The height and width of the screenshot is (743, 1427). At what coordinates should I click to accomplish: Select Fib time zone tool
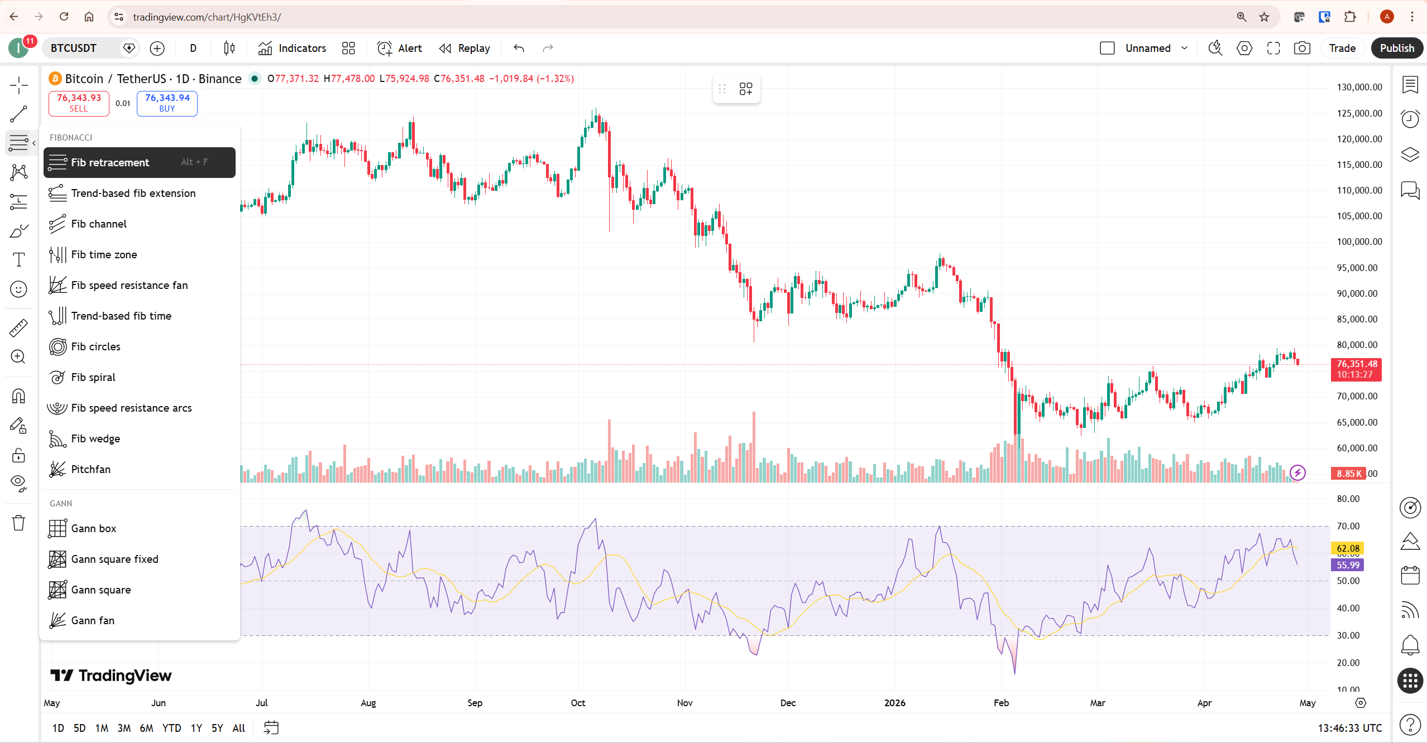coord(140,254)
